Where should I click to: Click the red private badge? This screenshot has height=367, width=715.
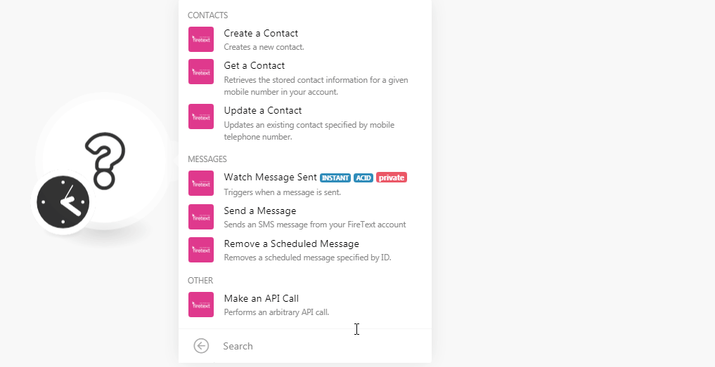(x=391, y=178)
